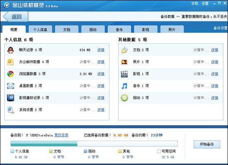Click the 2.81 MB size value

(86, 74)
